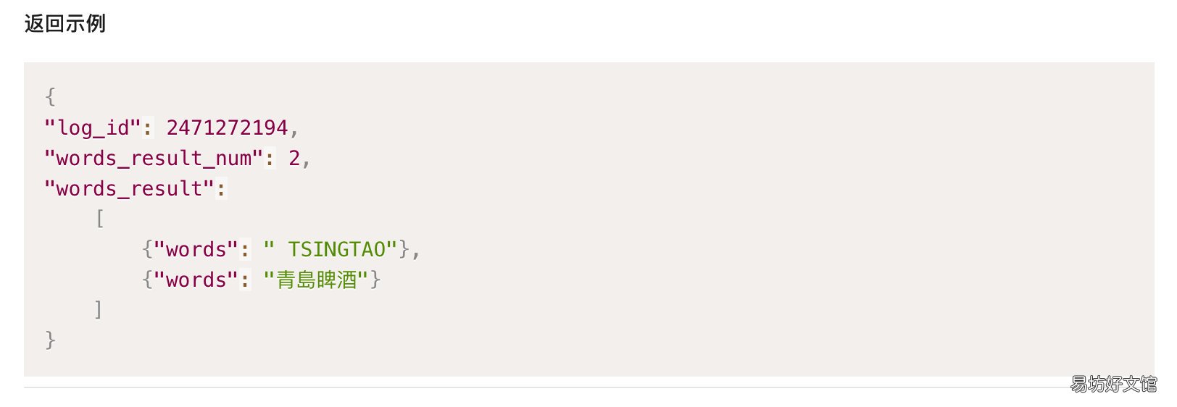Click the closing square bracket
The width and height of the screenshot is (1177, 407).
(99, 310)
